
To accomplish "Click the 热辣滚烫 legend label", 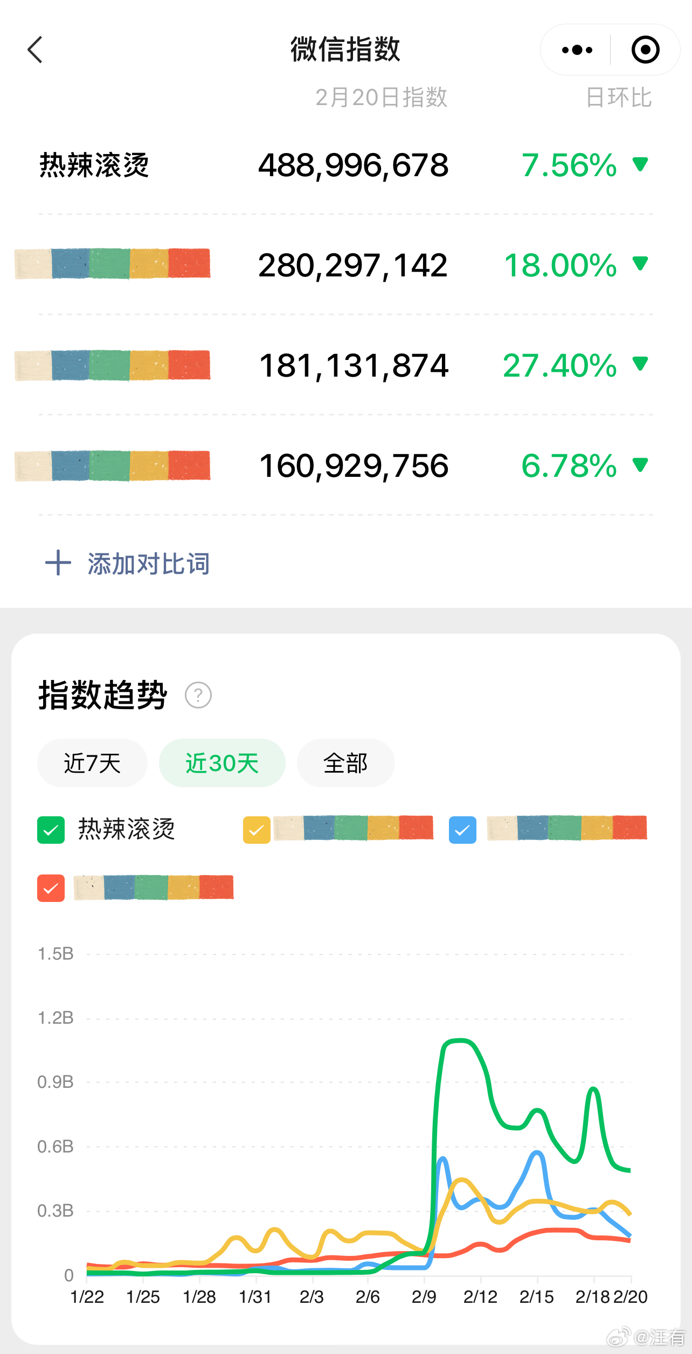I will pyautogui.click(x=127, y=829).
